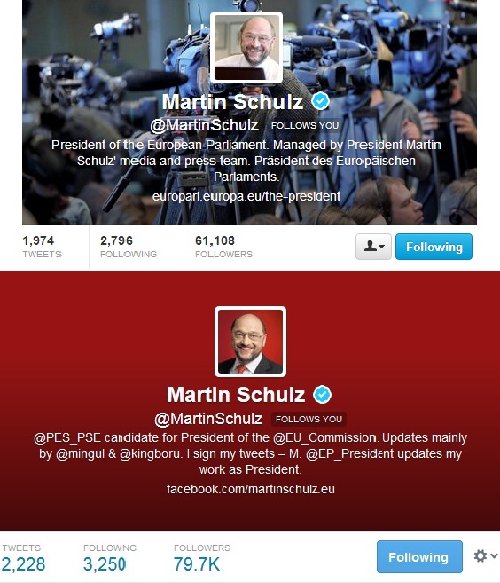The width and height of the screenshot is (500, 583).
Task: Toggle the top blue Following button
Action: click(x=434, y=247)
